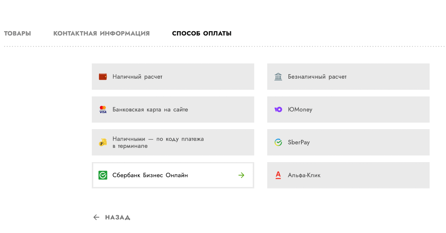The width and height of the screenshot is (446, 233).
Task: Click the left arrow beside Назад
Action: [x=96, y=217]
